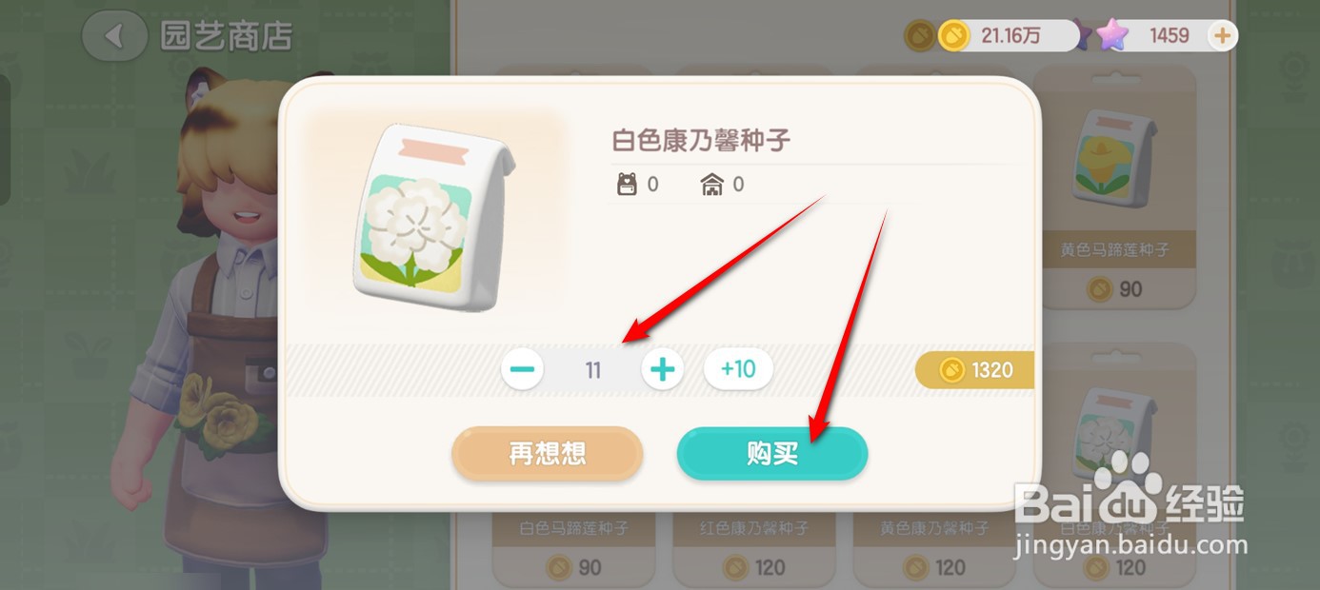Go back using the 园艺商店 arrow
Image resolution: width=1320 pixels, height=590 pixels.
pos(114,36)
